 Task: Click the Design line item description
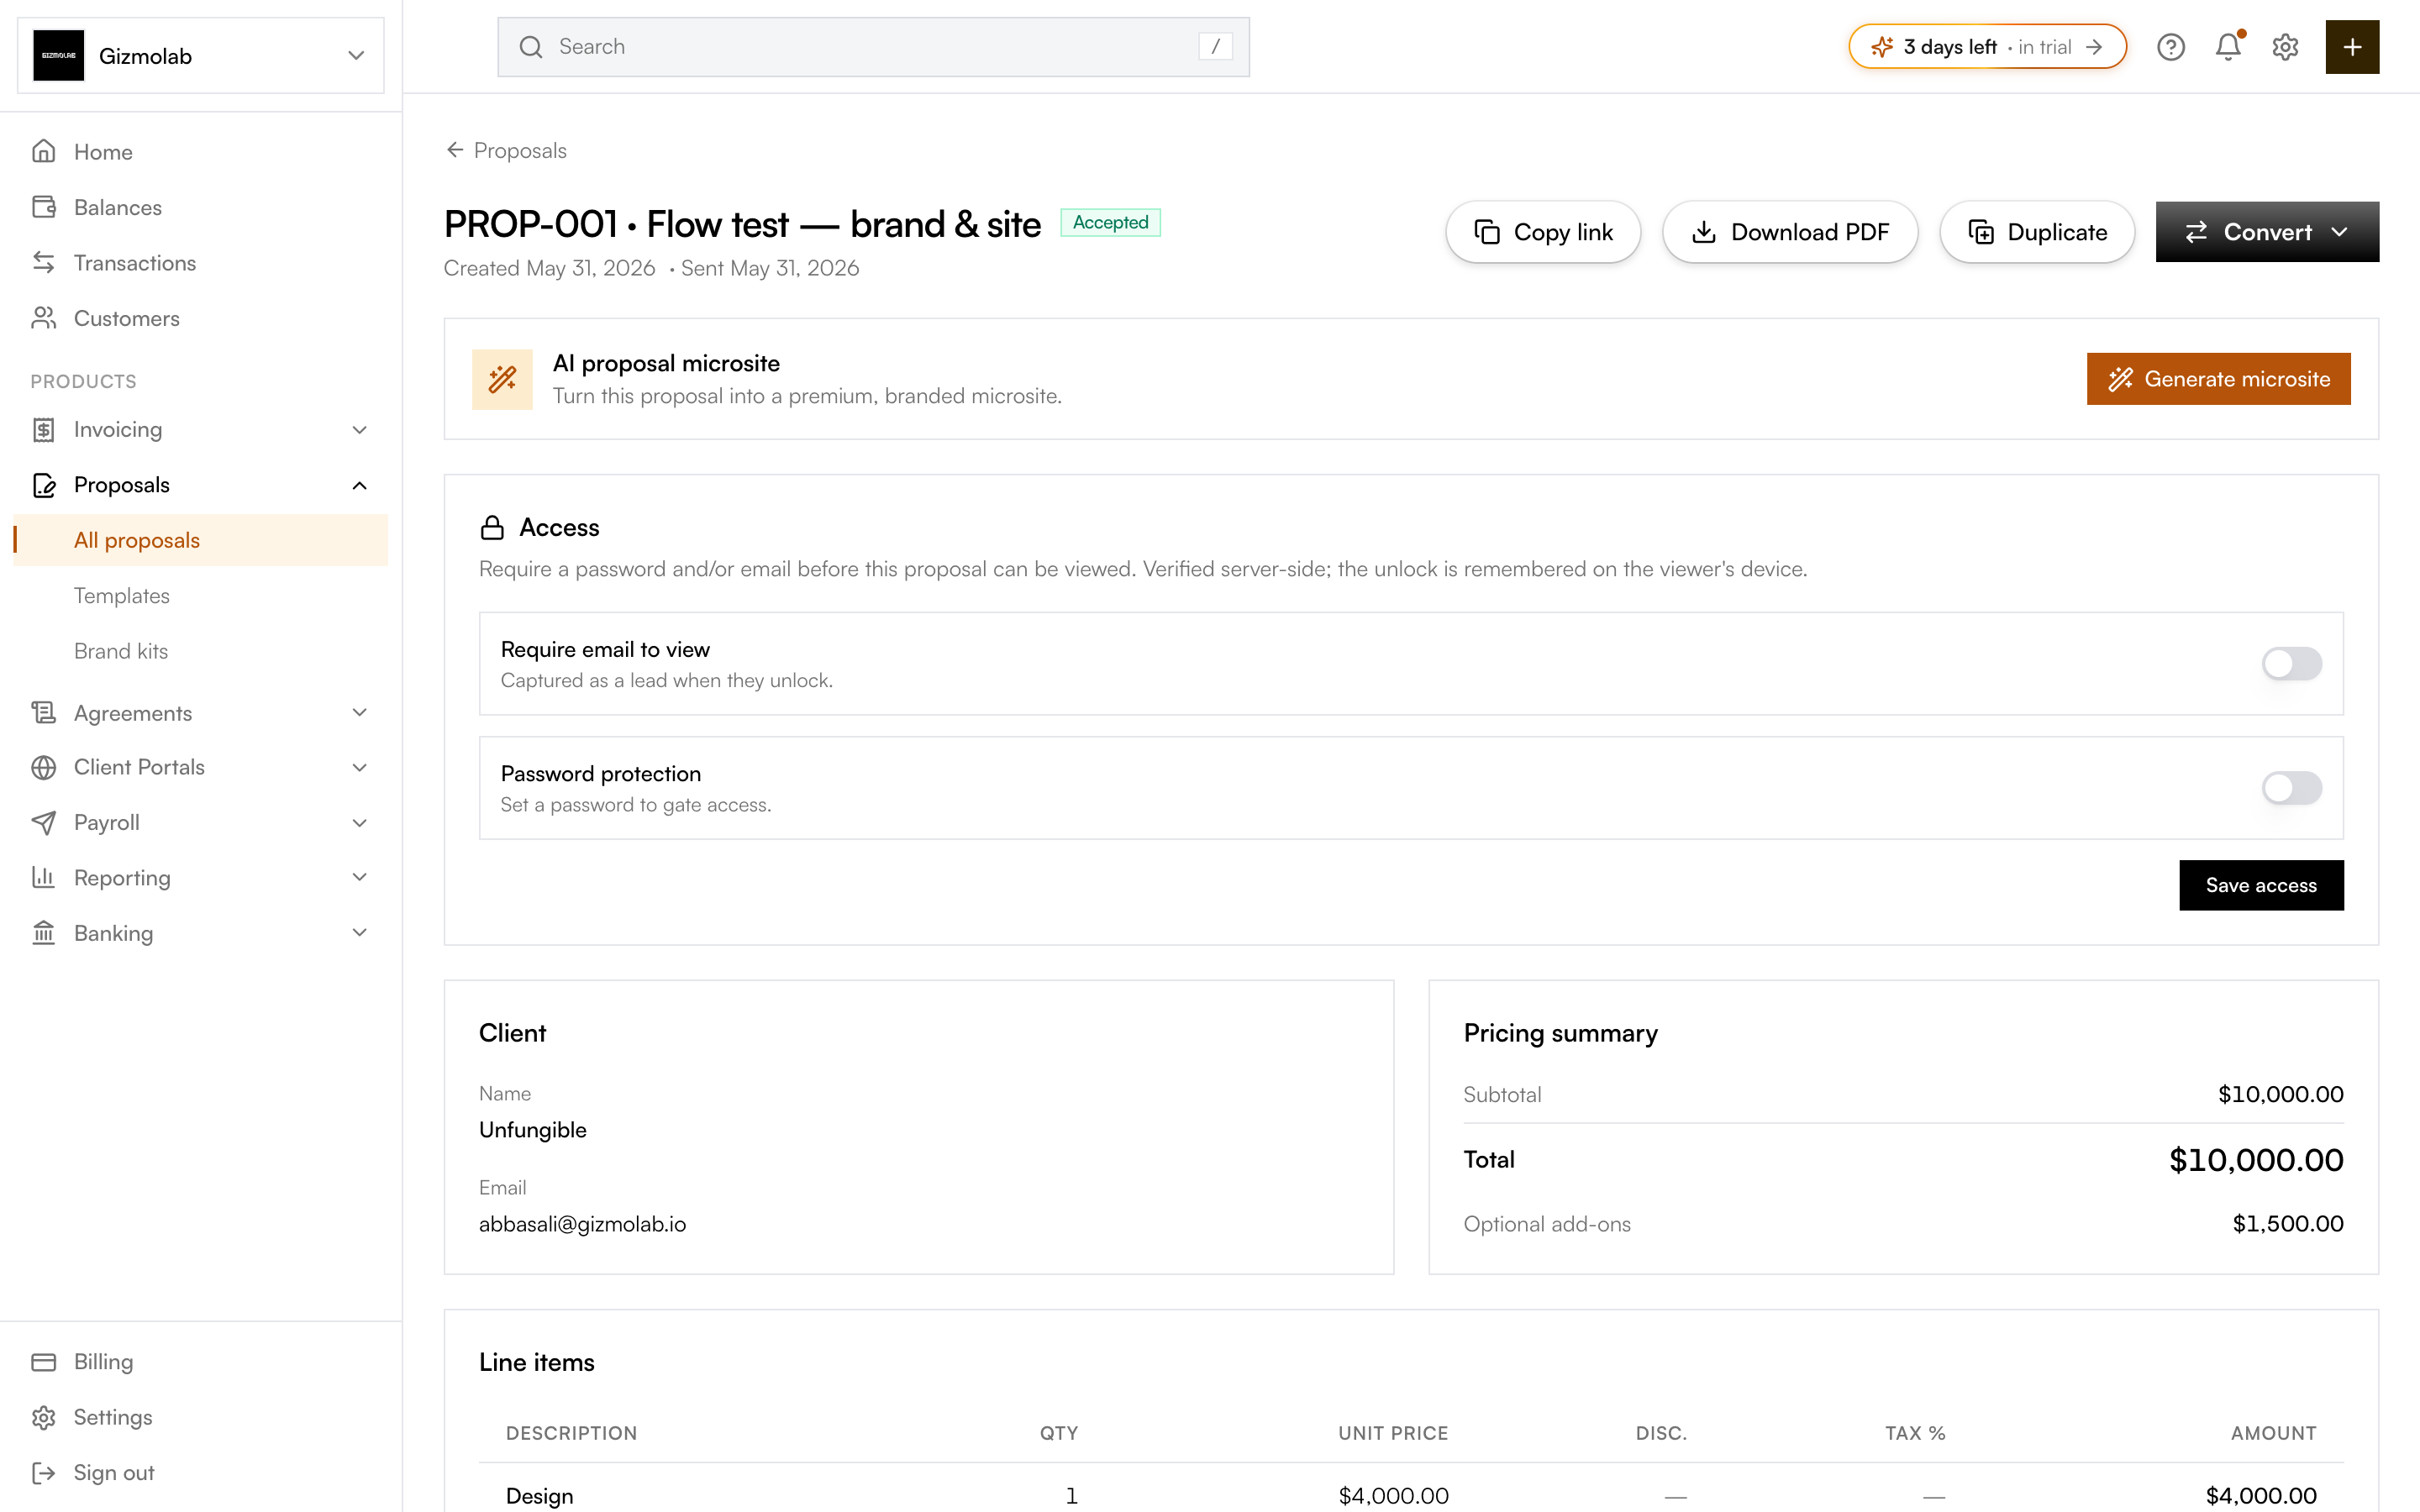tap(539, 1495)
